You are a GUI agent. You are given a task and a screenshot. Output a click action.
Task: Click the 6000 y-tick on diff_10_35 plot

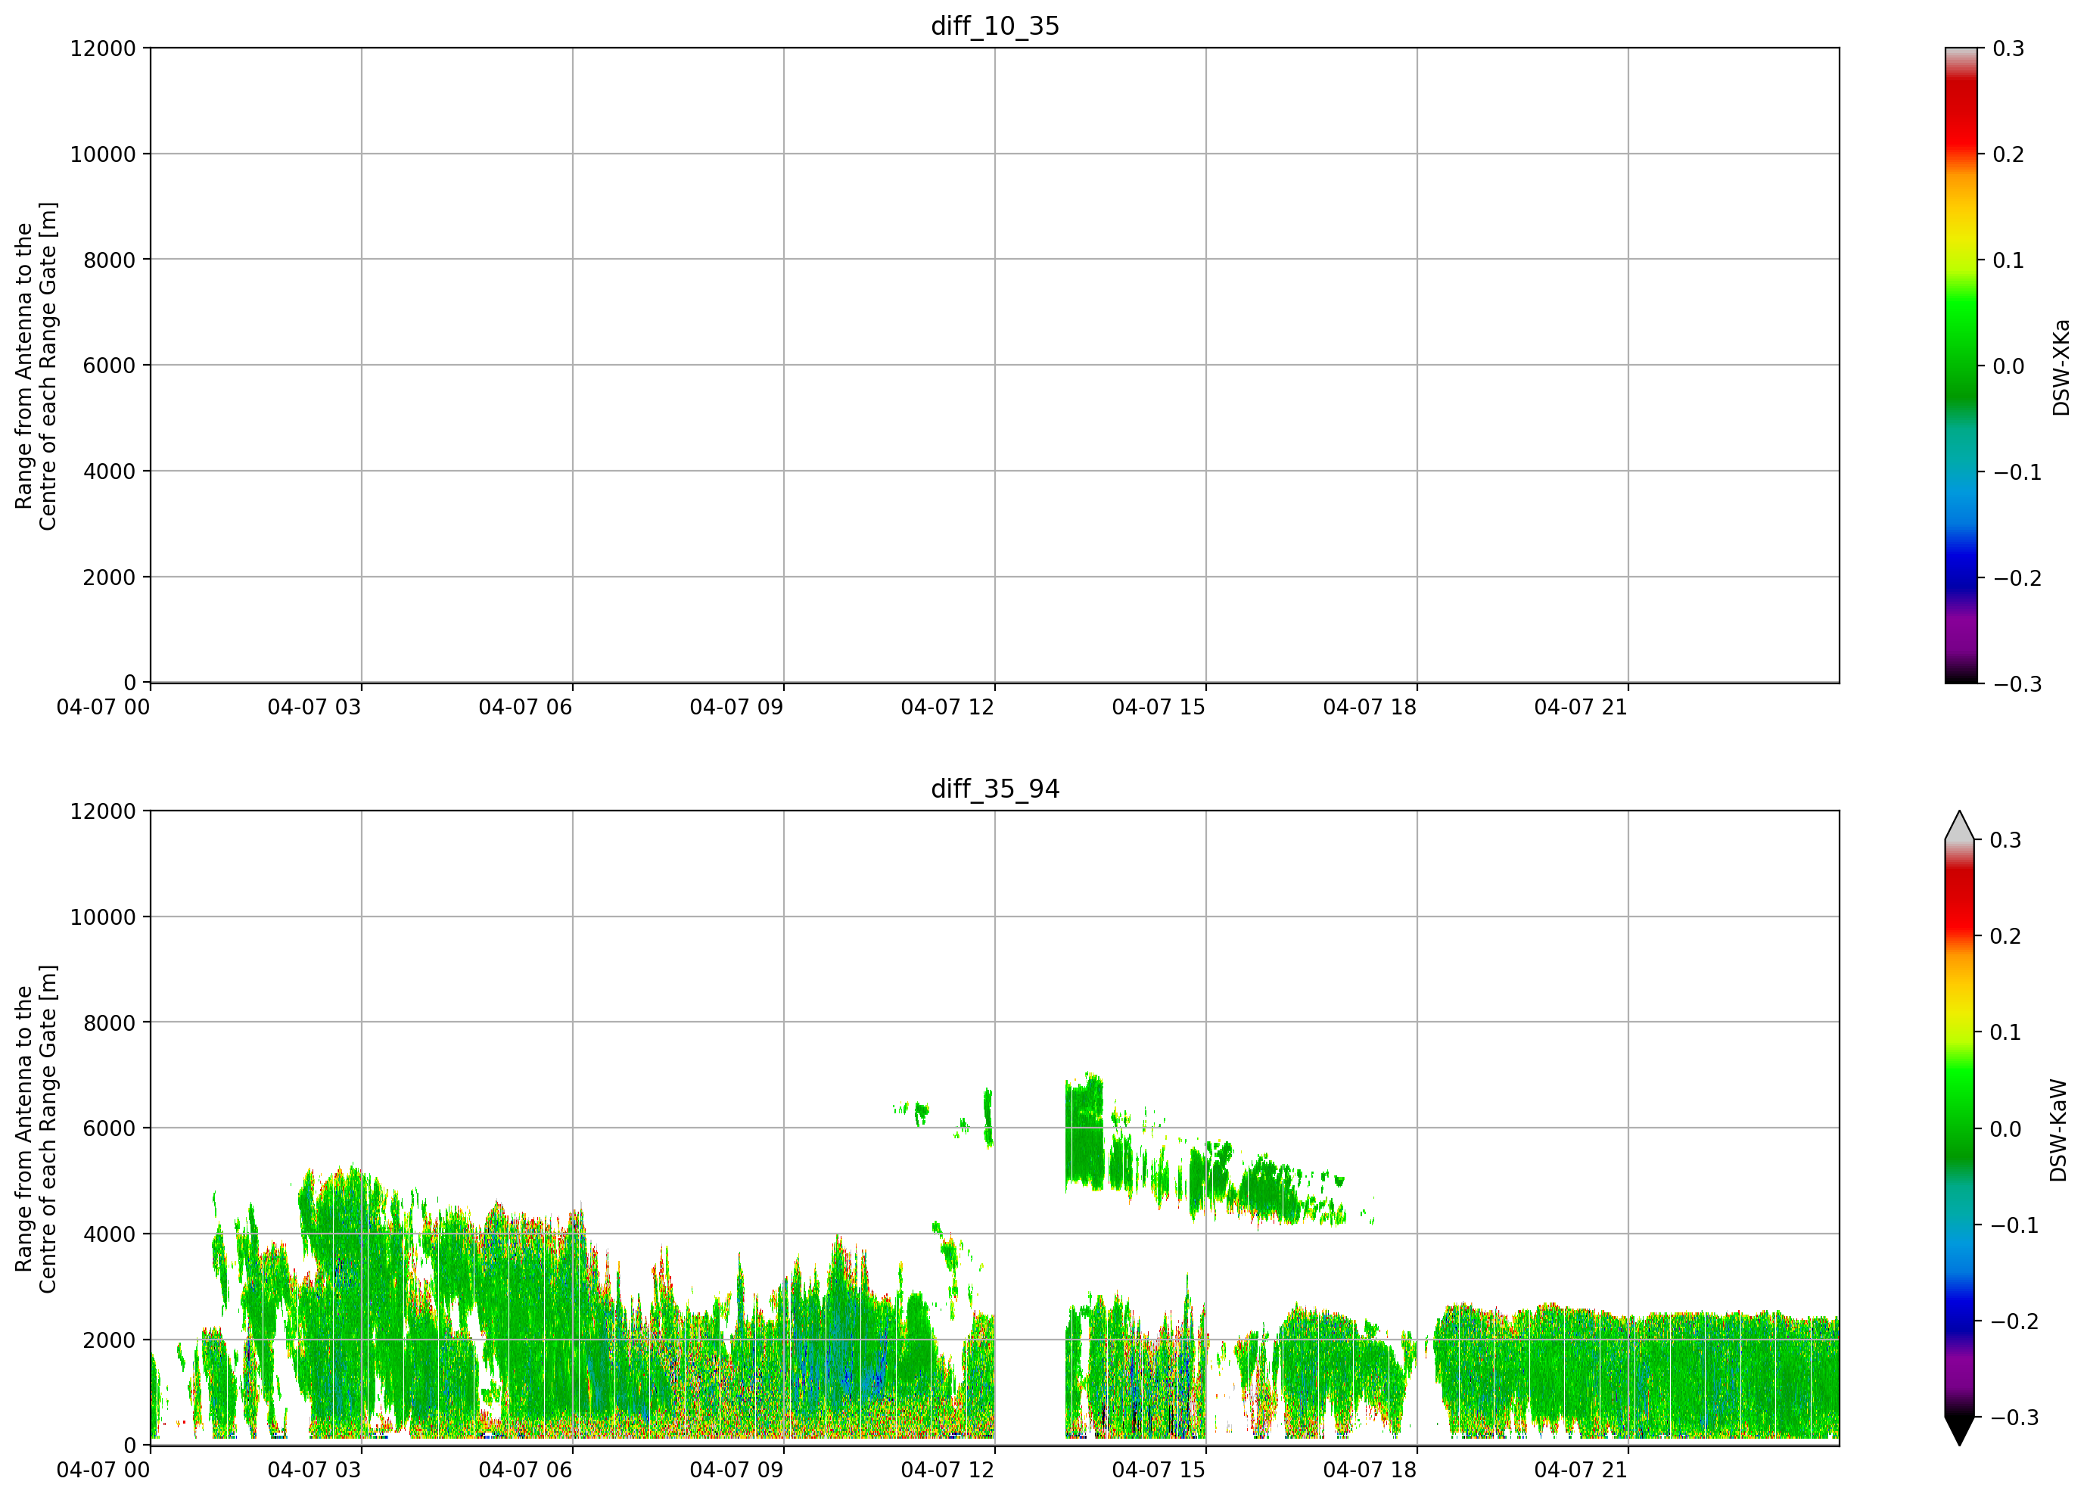click(x=110, y=366)
